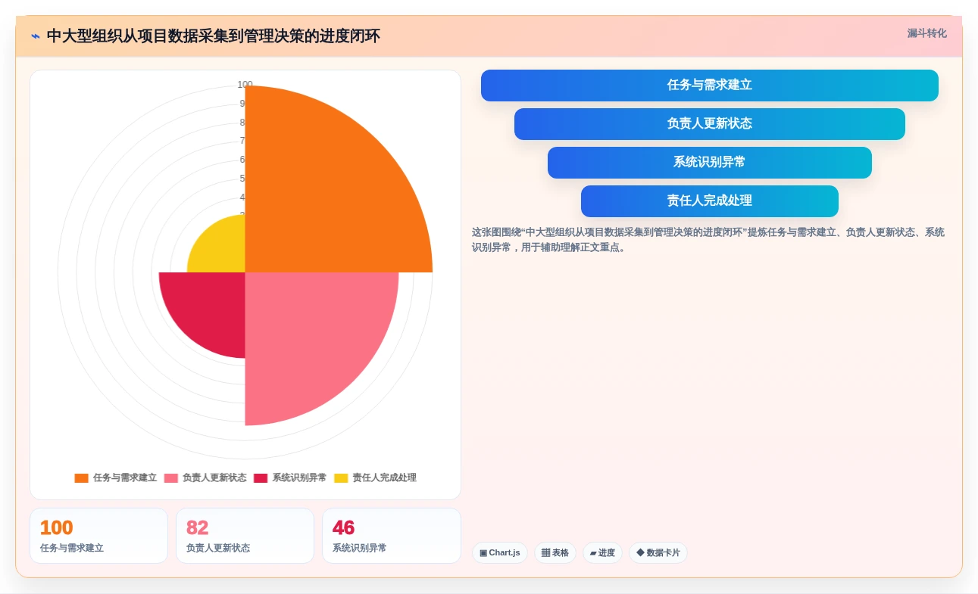Open the data card showing 100

(98, 536)
